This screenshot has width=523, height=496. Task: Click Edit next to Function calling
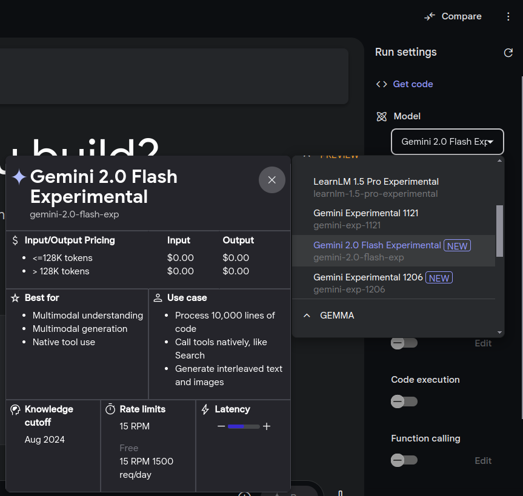click(483, 461)
